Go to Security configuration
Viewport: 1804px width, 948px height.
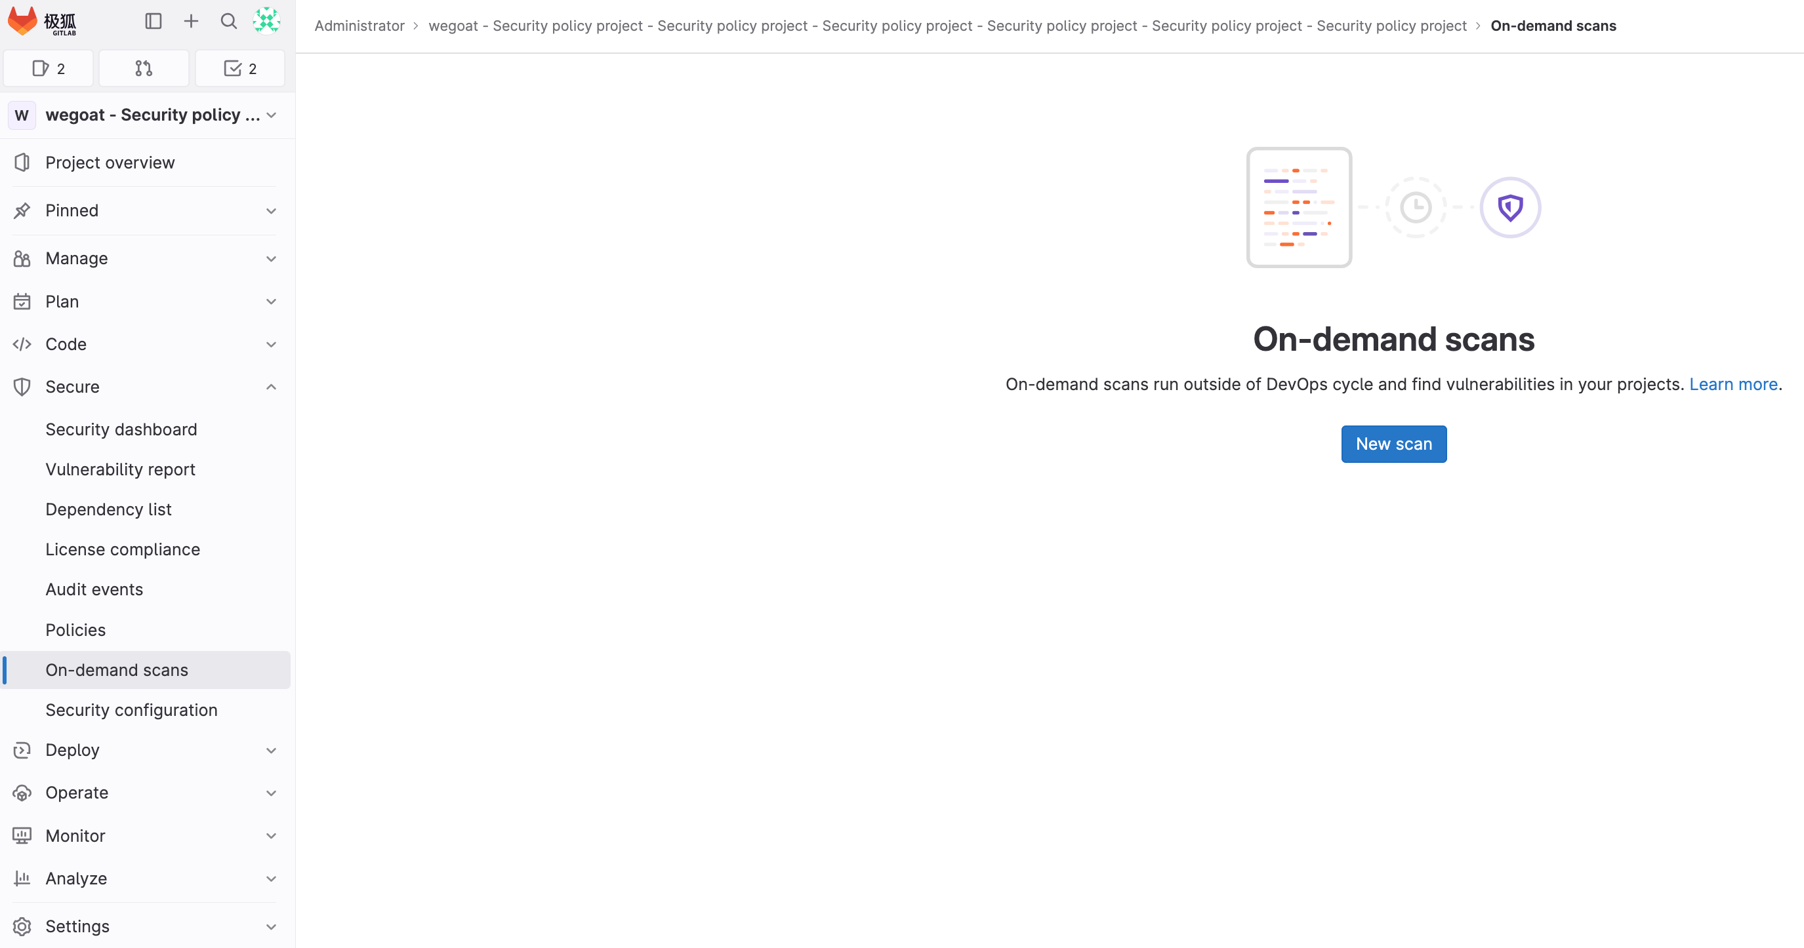pos(132,710)
